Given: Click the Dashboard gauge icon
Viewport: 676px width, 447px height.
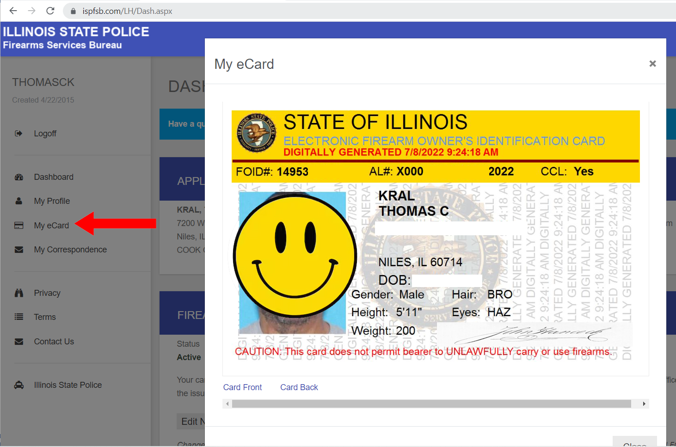Looking at the screenshot, I should tap(19, 177).
